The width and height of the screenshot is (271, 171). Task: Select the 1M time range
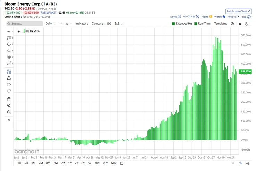(x=33, y=163)
